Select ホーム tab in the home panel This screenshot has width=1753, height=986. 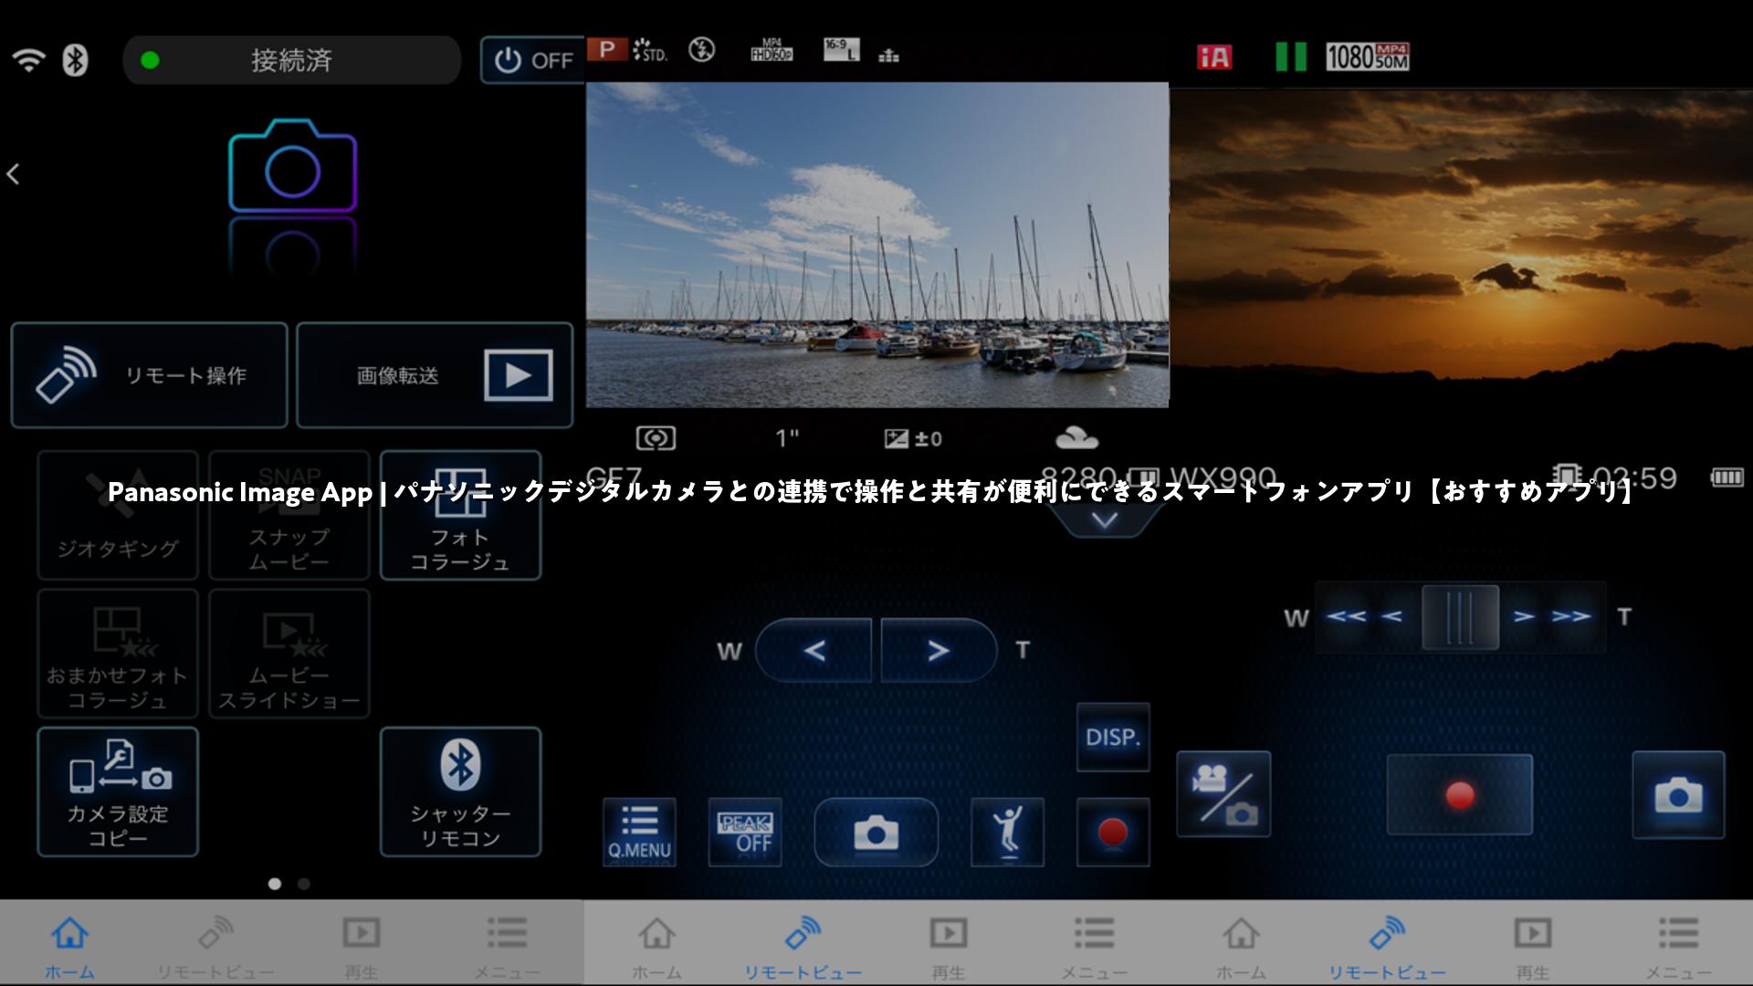click(69, 947)
